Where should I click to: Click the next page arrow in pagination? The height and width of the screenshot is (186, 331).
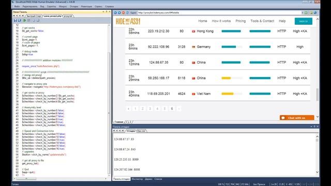click(x=179, y=109)
